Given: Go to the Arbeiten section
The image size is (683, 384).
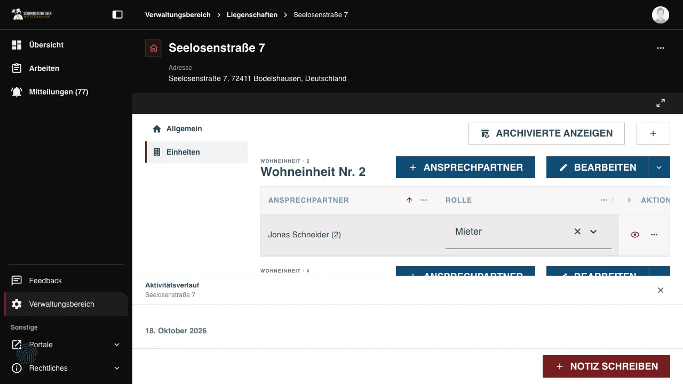Looking at the screenshot, I should 66,68.
